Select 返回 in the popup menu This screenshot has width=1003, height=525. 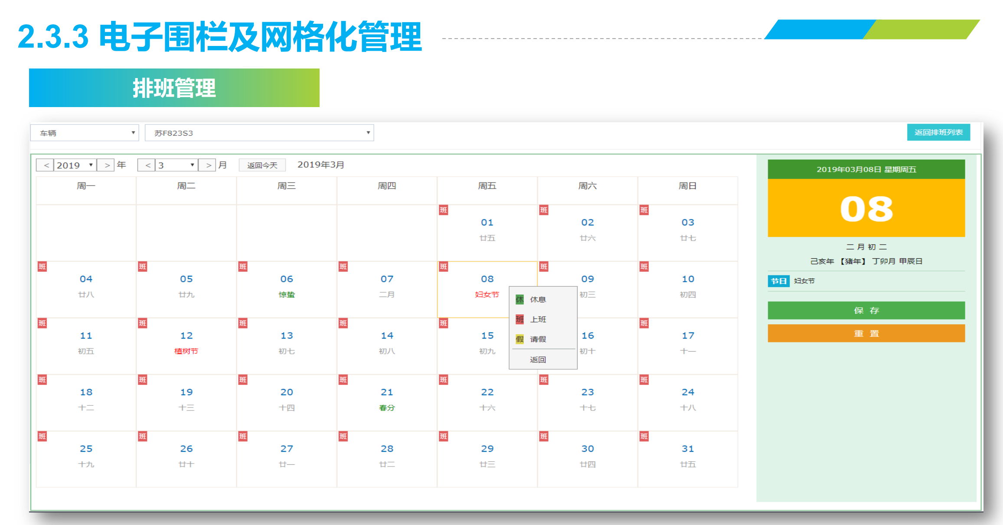[x=538, y=359]
